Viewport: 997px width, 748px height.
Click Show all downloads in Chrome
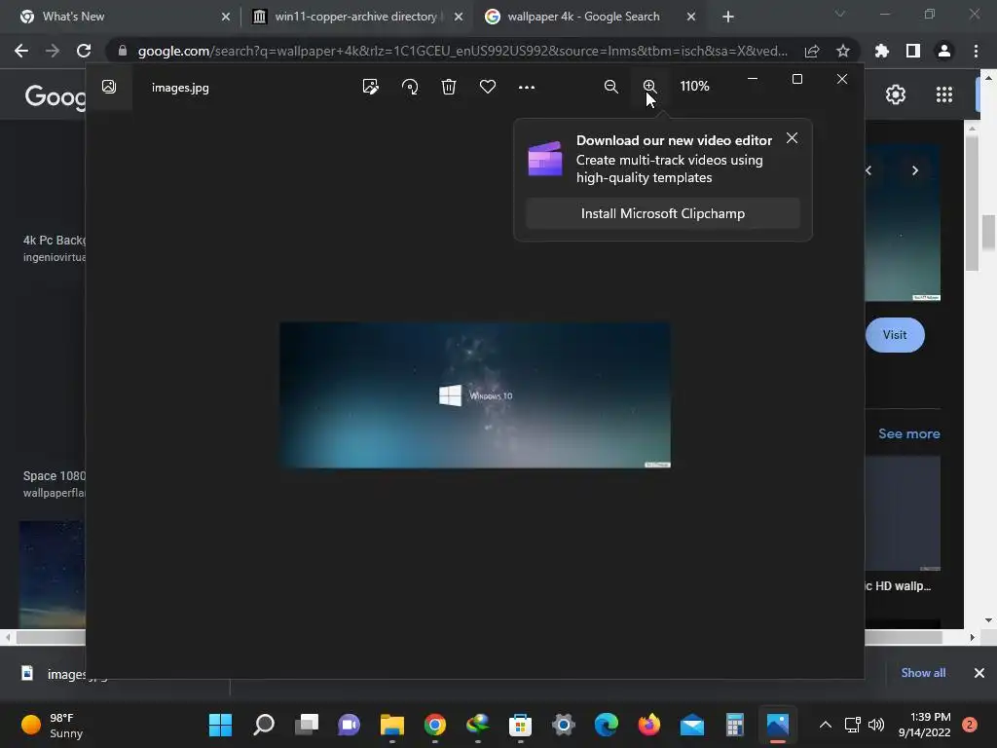tap(923, 673)
